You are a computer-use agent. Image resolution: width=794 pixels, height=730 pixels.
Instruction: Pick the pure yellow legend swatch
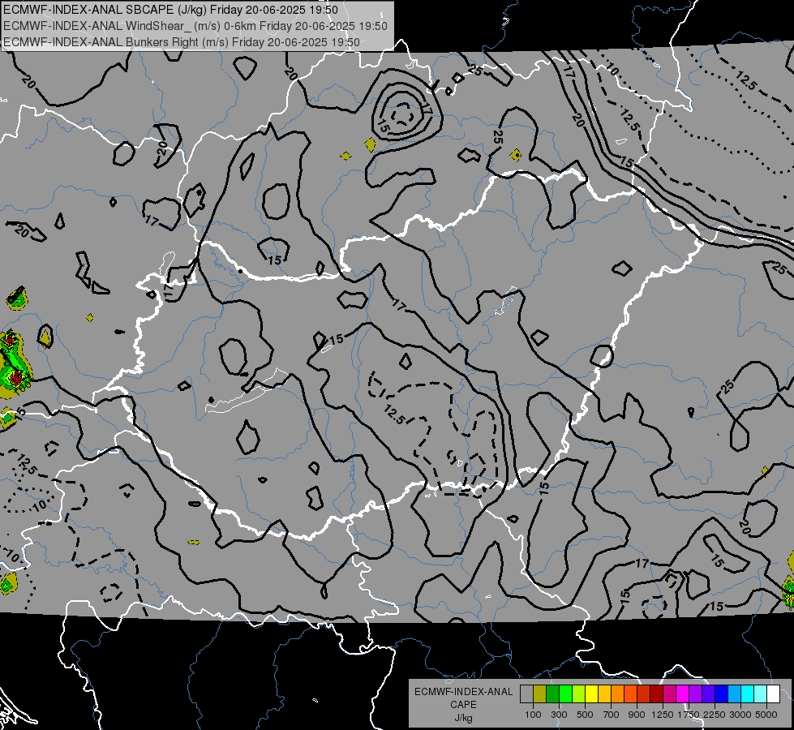[x=591, y=694]
